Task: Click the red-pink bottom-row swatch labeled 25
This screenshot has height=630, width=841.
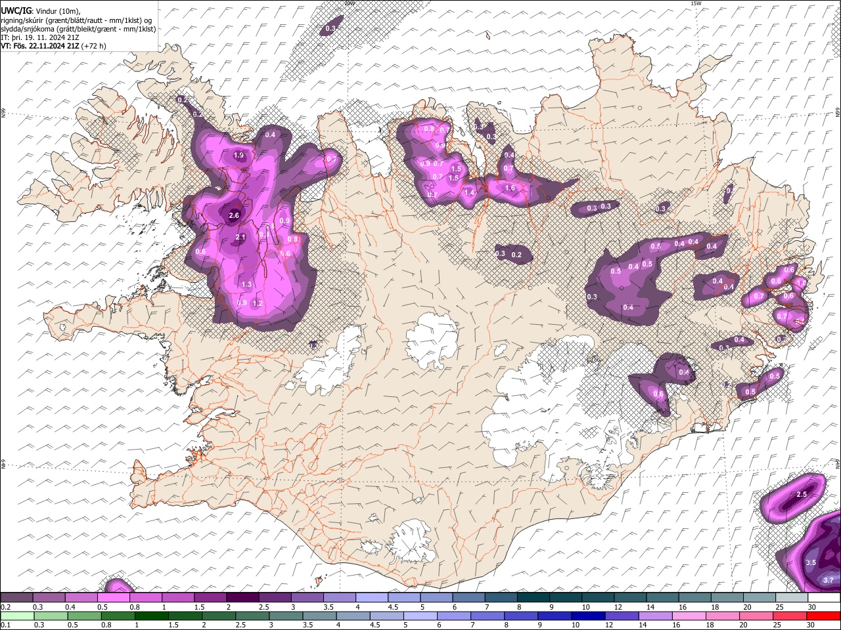Action: [790, 616]
